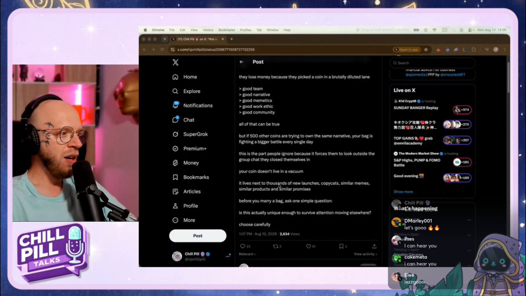526x296 pixels.
Task: Open the Chrome tab search dropdown
Action: [x=164, y=39]
